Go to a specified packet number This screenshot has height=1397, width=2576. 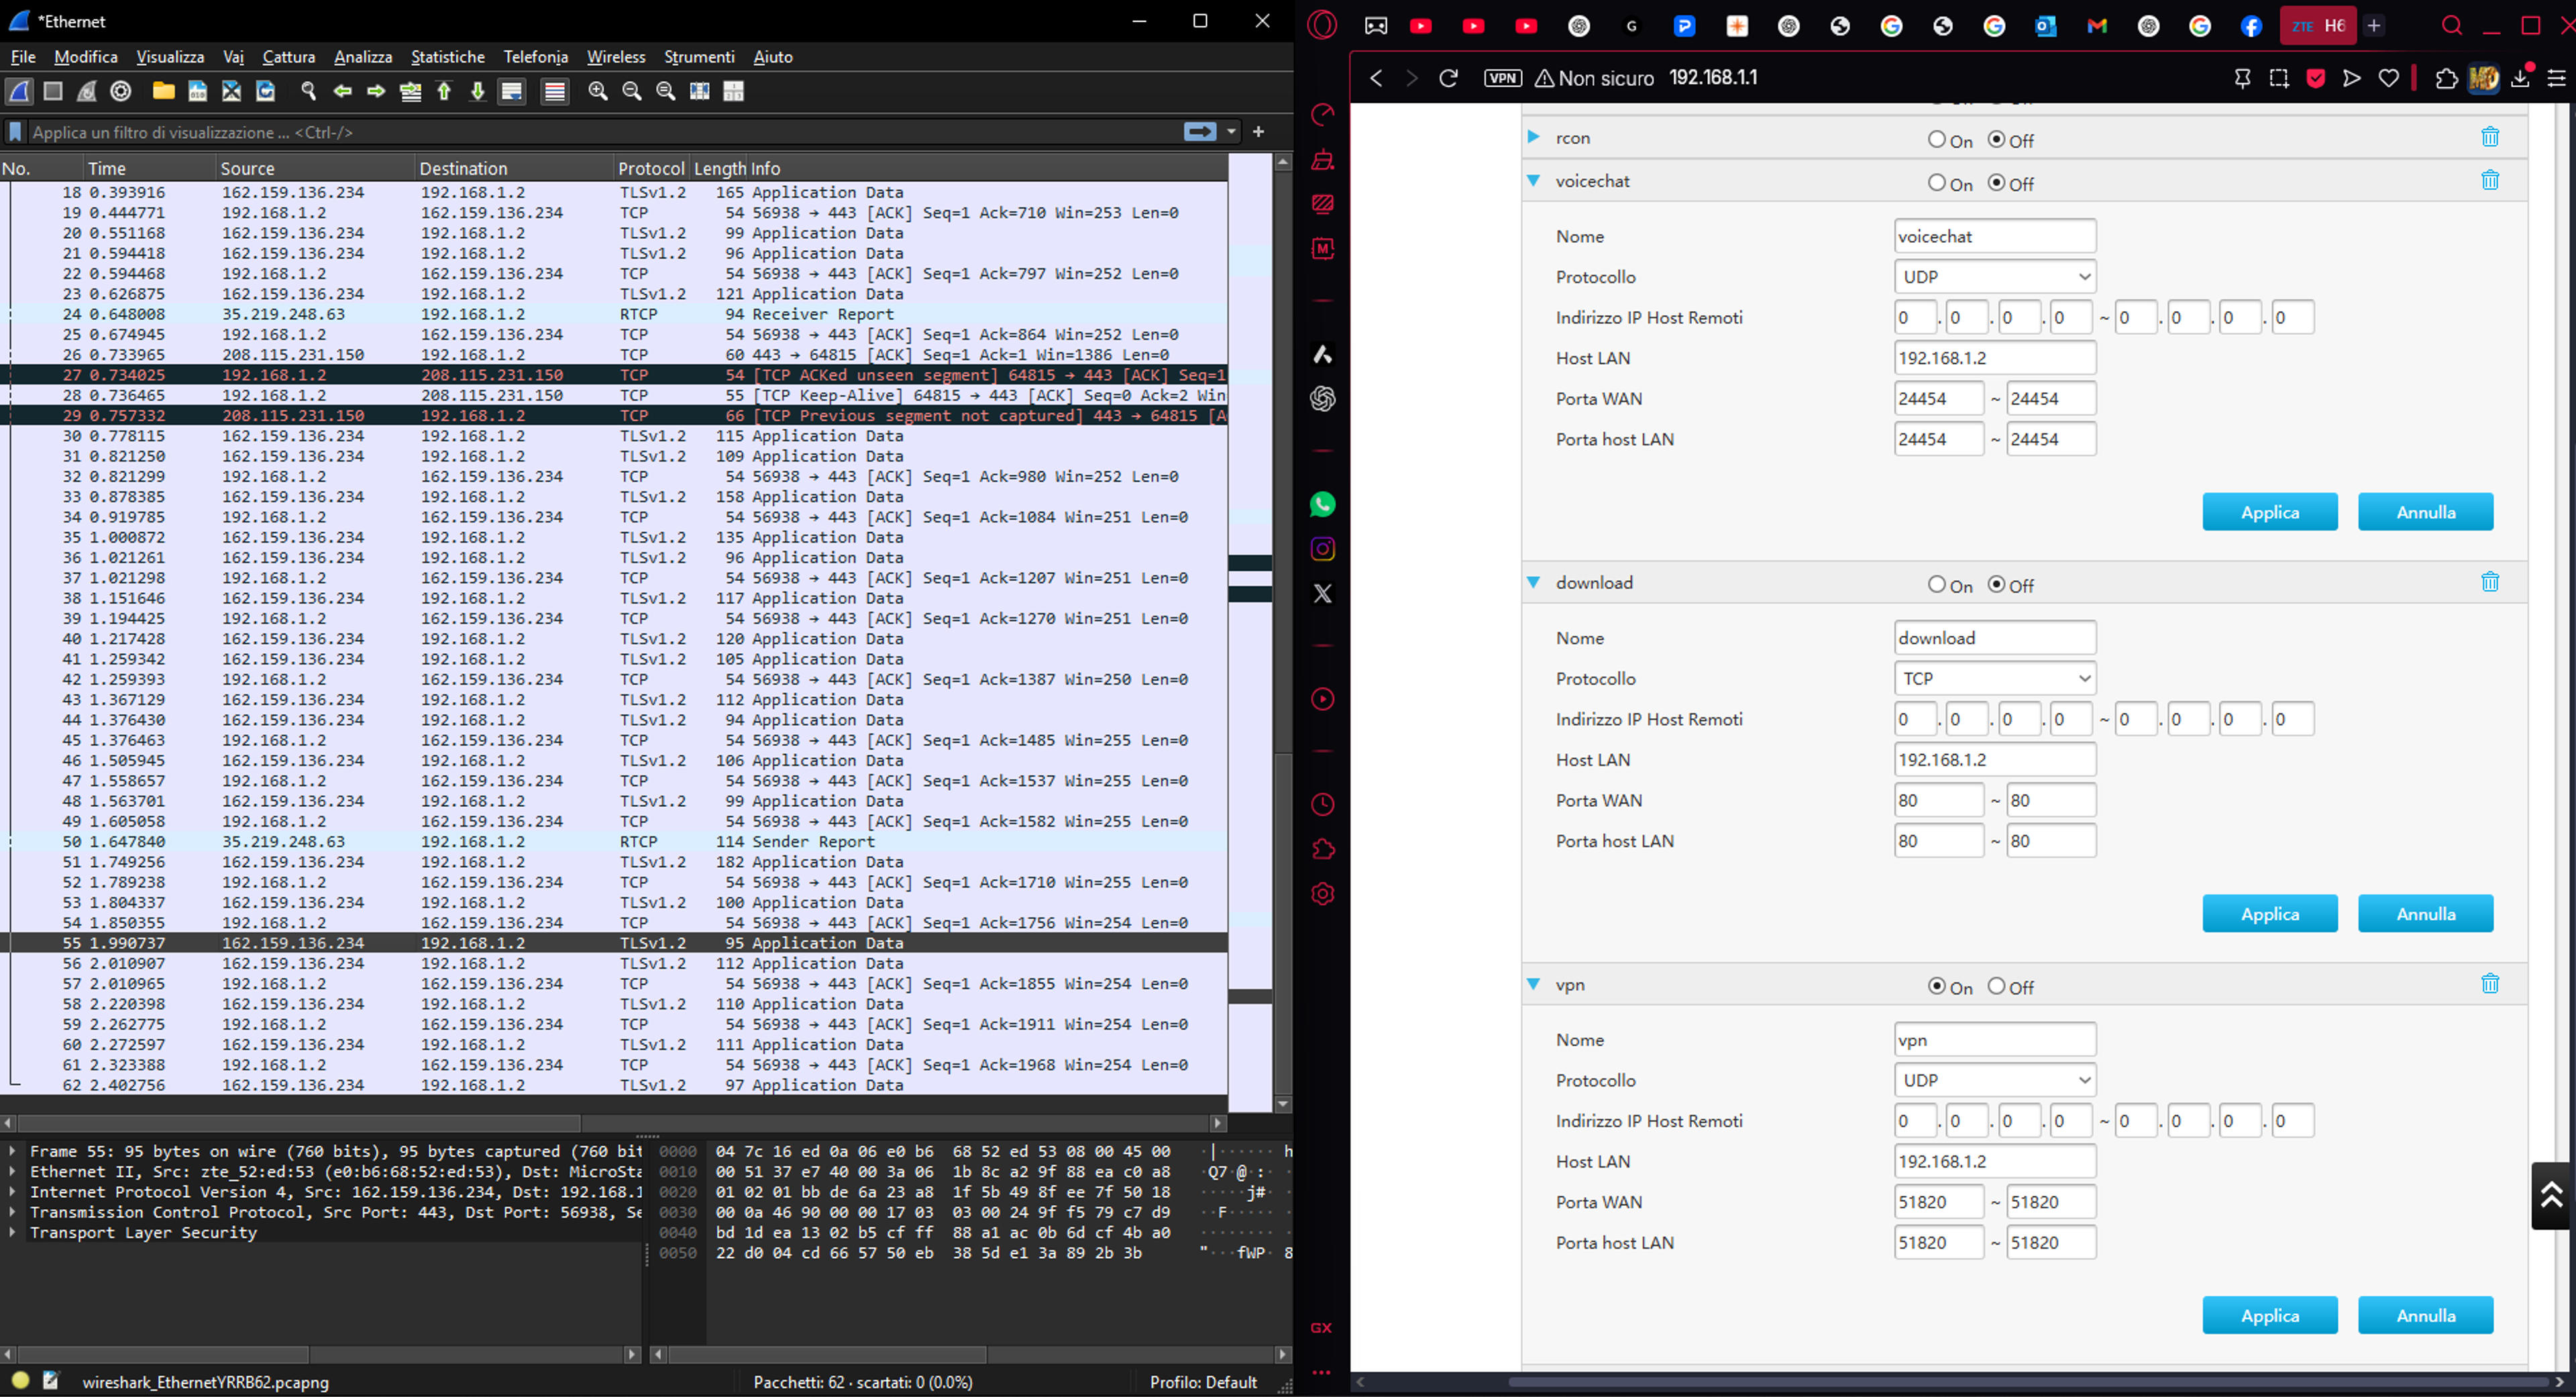[410, 91]
